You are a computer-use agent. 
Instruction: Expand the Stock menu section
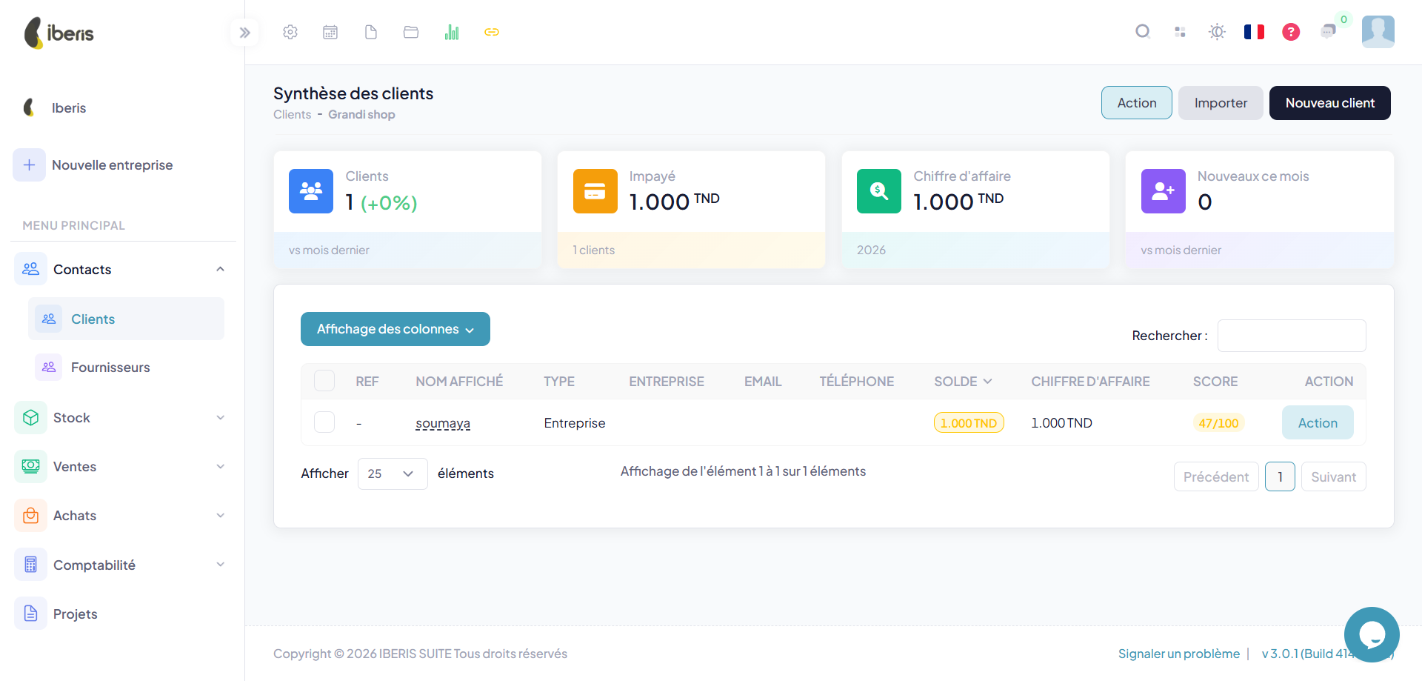tap(119, 418)
